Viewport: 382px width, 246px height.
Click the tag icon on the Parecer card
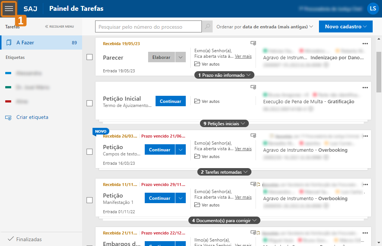(253, 43)
